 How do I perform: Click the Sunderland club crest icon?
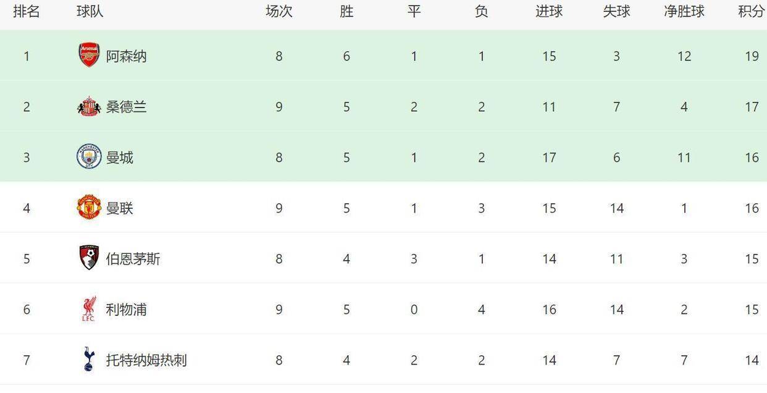[89, 107]
